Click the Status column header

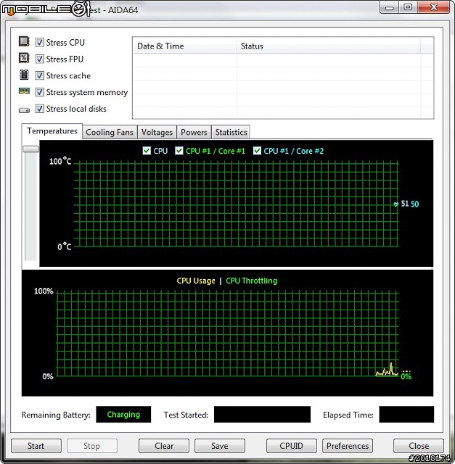tap(328, 46)
